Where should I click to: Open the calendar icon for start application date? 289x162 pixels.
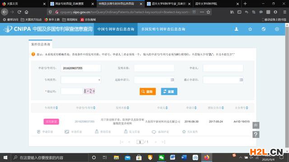click(x=172, y=80)
